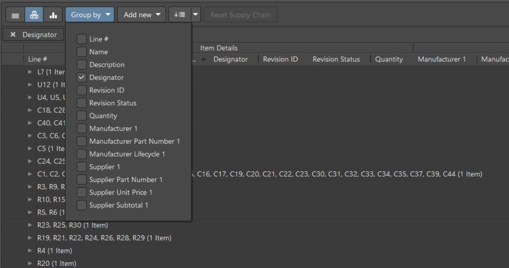The width and height of the screenshot is (509, 268).
Task: Open the sort button's dropdown arrow
Action: point(195,14)
